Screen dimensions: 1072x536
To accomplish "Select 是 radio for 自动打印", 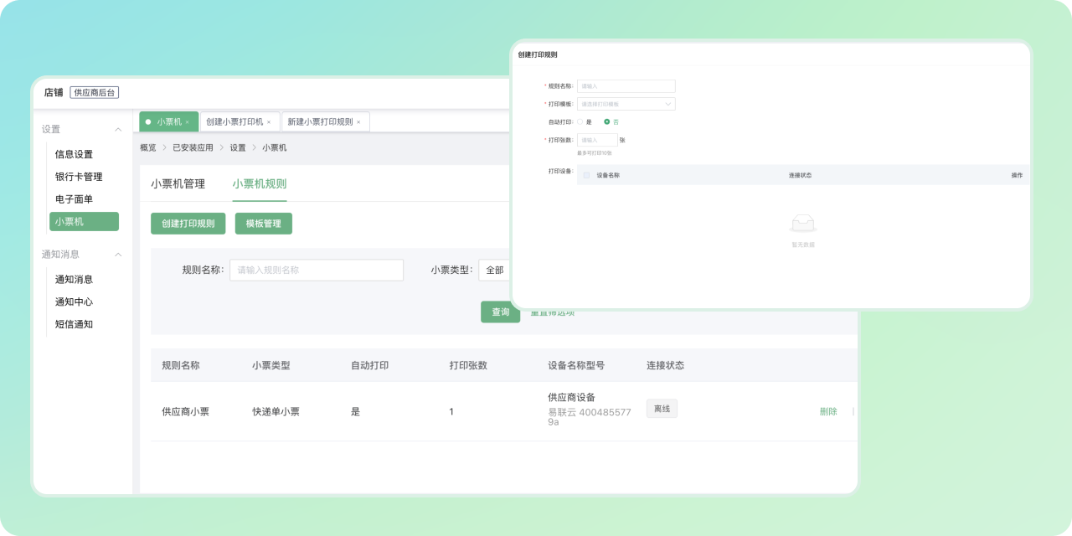I will tap(580, 122).
